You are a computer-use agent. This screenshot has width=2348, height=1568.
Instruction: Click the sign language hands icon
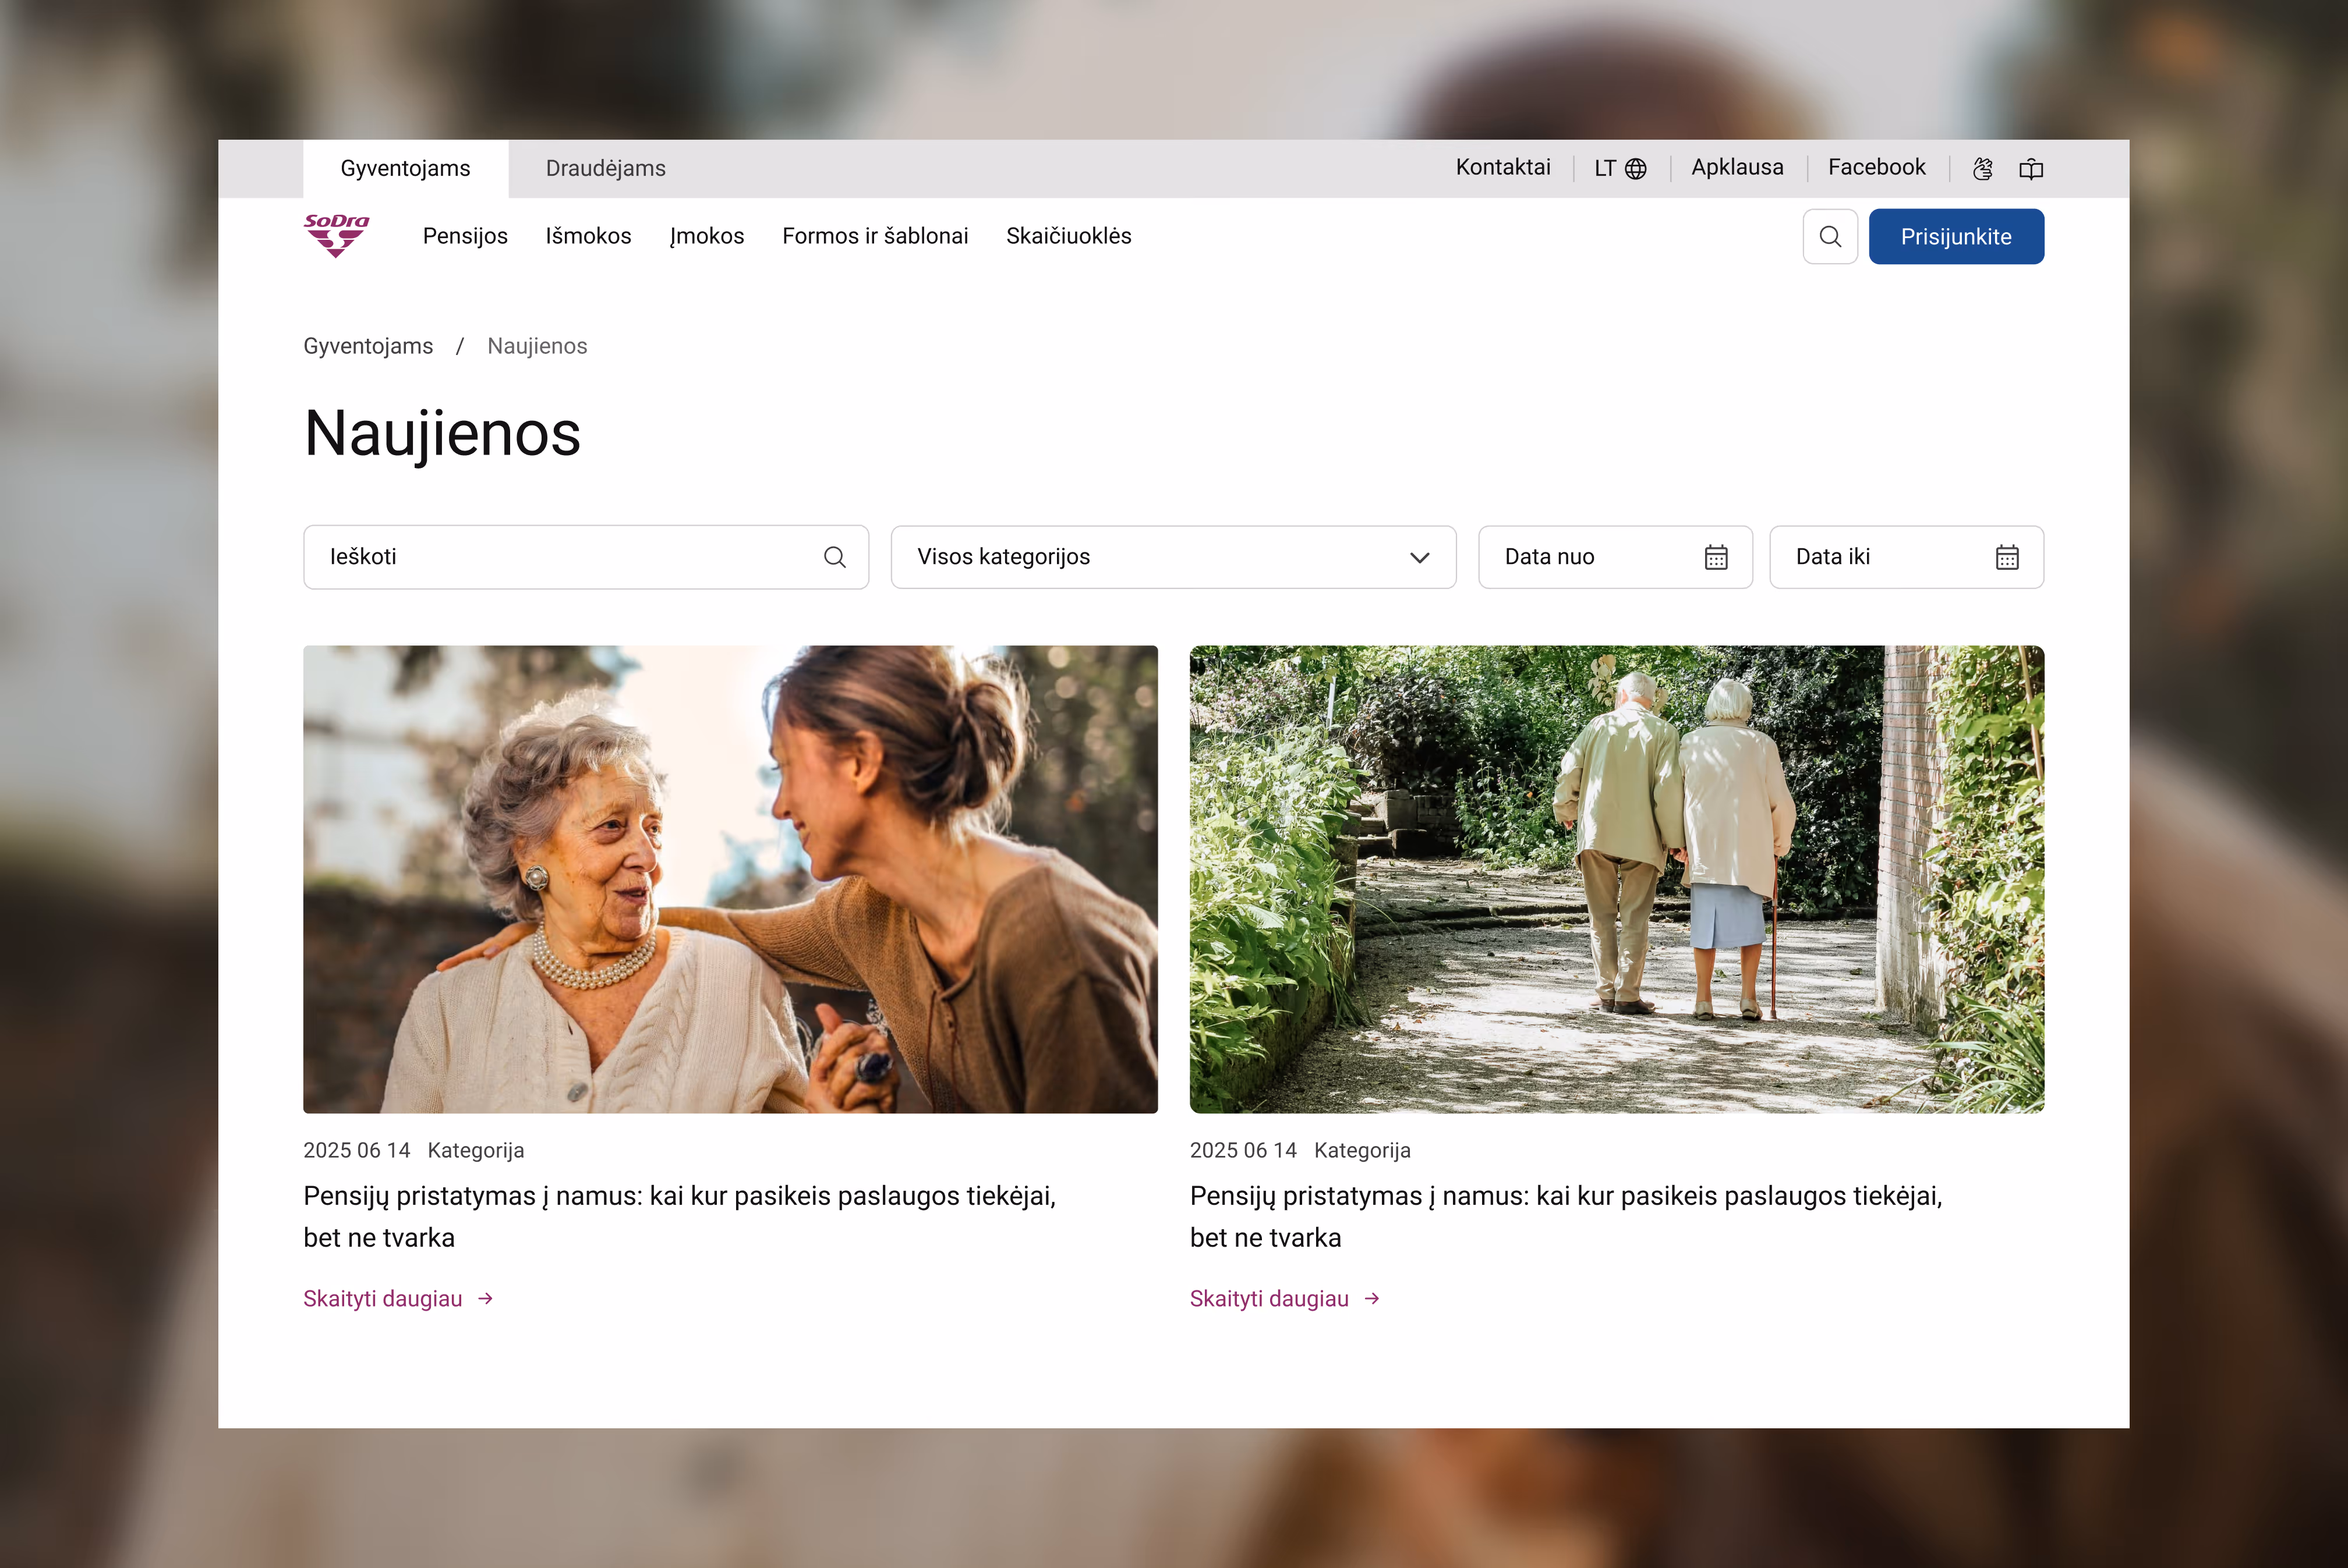point(1982,169)
